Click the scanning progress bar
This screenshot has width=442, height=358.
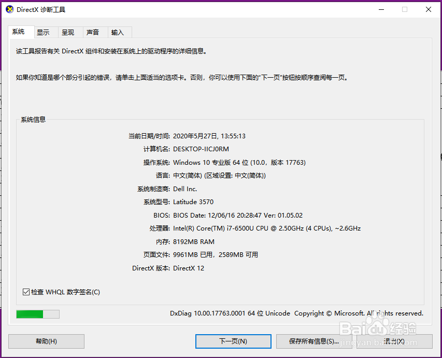(37, 314)
